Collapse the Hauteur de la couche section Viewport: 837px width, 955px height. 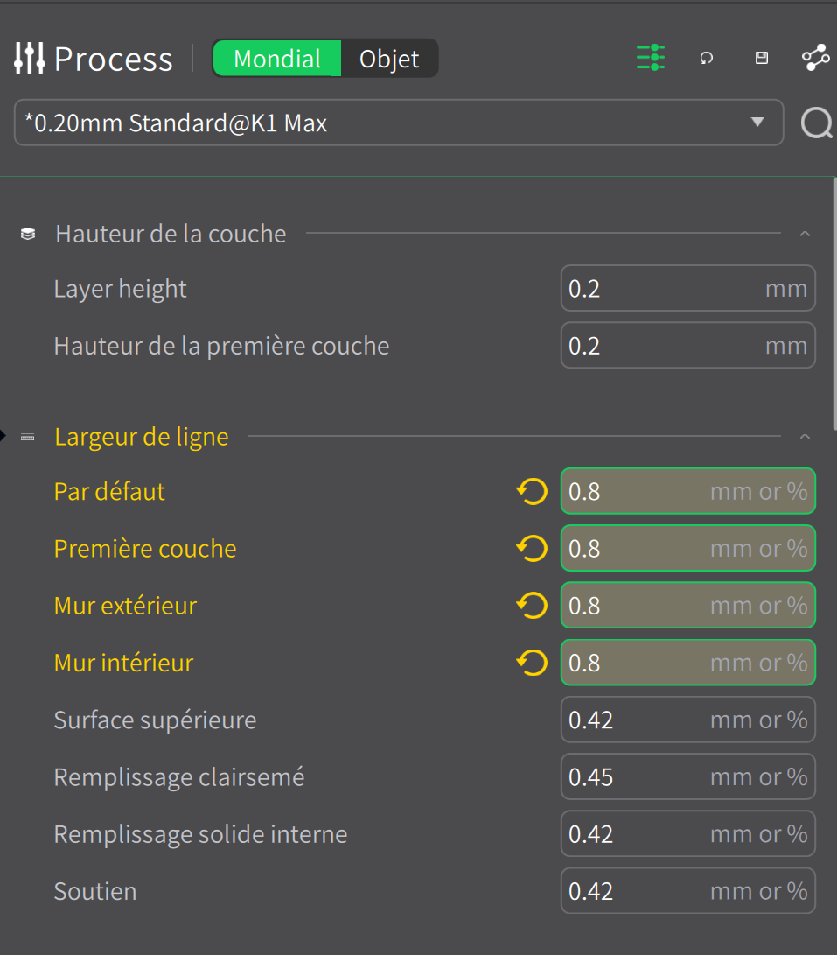(x=805, y=234)
